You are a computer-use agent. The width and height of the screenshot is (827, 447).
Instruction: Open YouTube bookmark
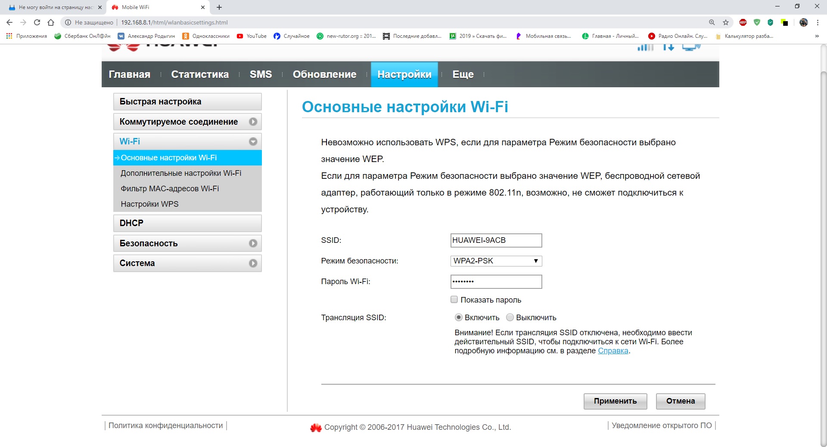(x=252, y=36)
